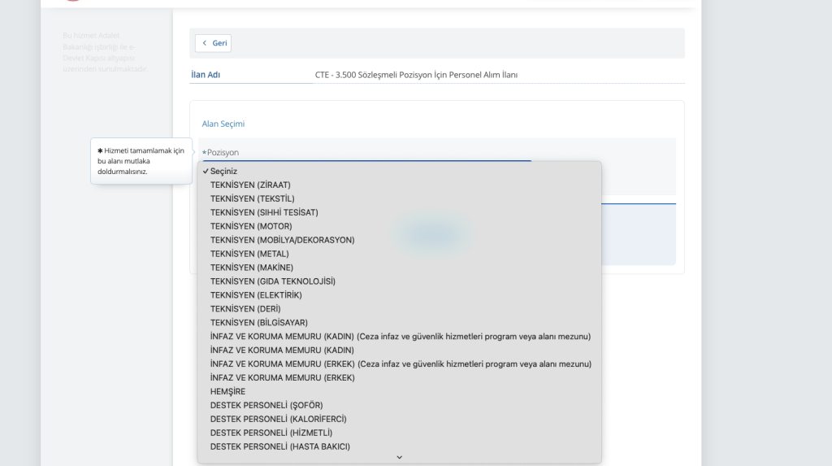Choose TEKNİSYEN (GIDA TEKNOLOJİSİ) option
Viewport: 832px width, 466px height.
272,281
